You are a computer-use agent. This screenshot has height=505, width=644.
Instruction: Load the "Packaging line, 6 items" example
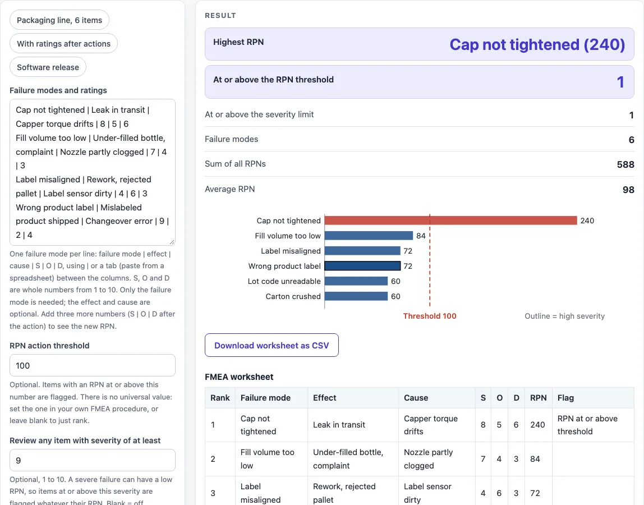[x=59, y=20]
